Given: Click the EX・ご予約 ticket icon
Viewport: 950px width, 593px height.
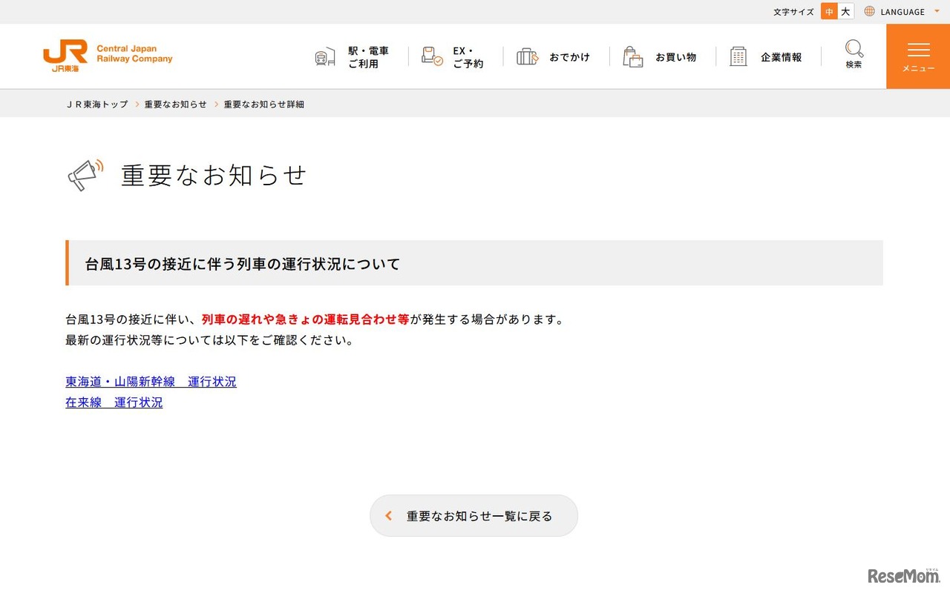Looking at the screenshot, I should pos(432,56).
